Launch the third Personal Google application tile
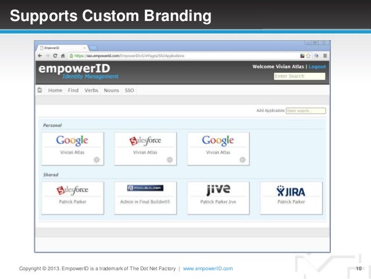Screen dimensions: 371x279 [218, 149]
